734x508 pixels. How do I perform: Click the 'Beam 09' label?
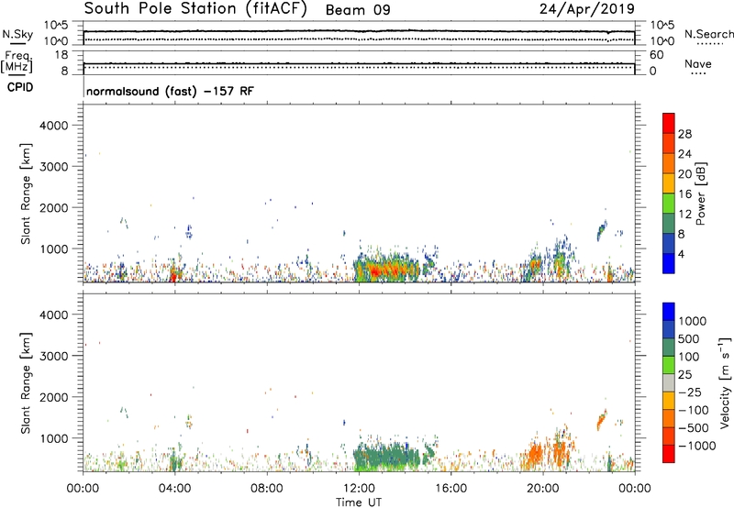point(358,10)
